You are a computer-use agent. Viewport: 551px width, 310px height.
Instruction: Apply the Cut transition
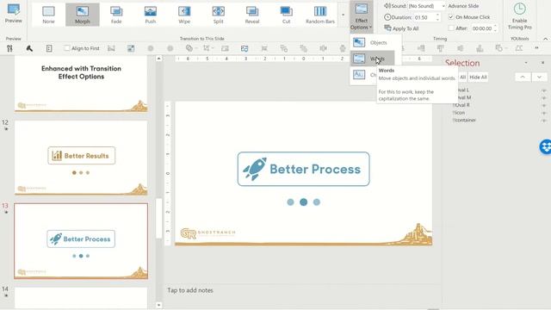tap(286, 15)
